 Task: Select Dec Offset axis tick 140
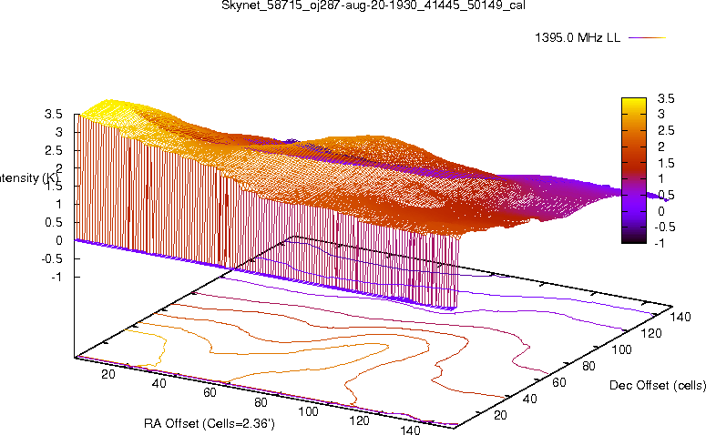click(680, 317)
